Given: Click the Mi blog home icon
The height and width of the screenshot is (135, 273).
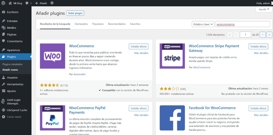Looking at the screenshot, I should tap(10, 3).
